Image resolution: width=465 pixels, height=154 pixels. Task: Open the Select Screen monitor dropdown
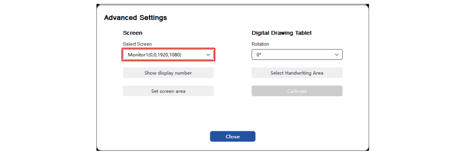[x=168, y=55]
